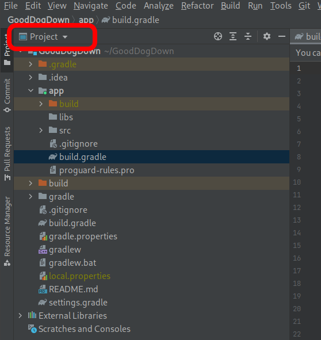321x340 pixels.
Task: Click line number 1 in editor gutter
Action: pos(299,68)
